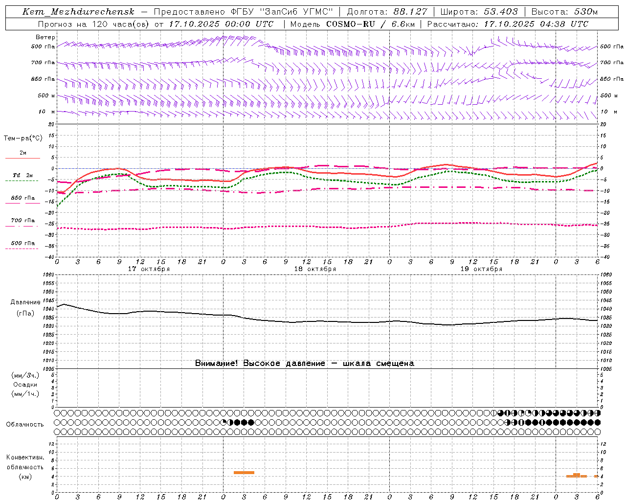This screenshot has height=501, width=626.
Task: Click the 18 октября date label
Action: [315, 269]
